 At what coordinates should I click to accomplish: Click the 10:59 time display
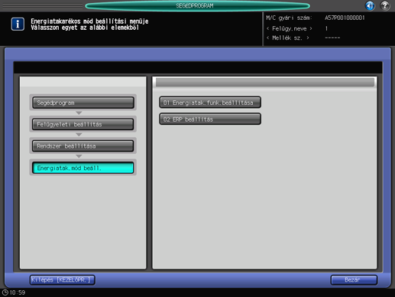click(18, 292)
